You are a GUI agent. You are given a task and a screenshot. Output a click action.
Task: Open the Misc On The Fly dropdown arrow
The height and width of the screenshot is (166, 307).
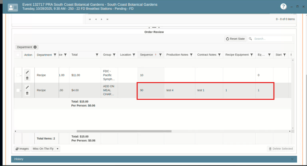58,149
